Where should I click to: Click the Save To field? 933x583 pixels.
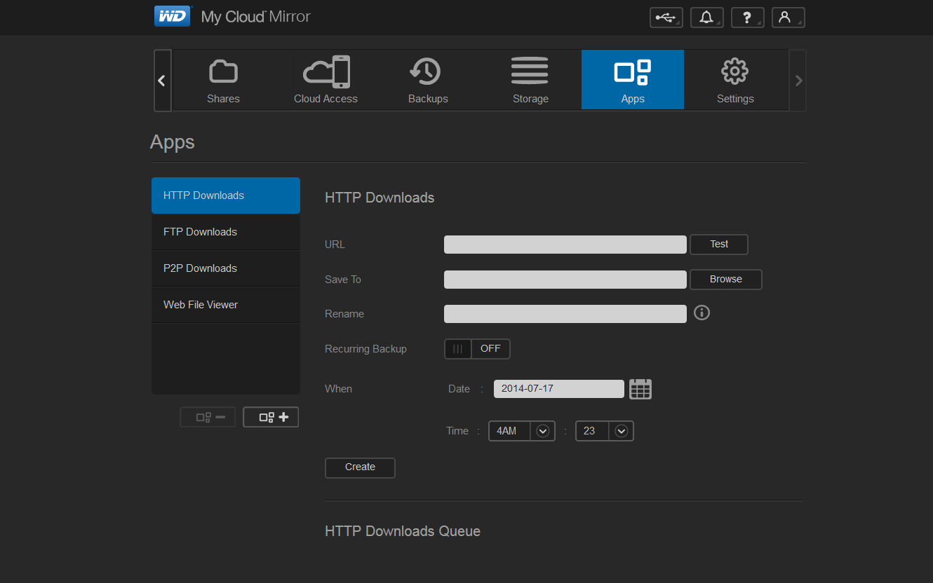565,280
